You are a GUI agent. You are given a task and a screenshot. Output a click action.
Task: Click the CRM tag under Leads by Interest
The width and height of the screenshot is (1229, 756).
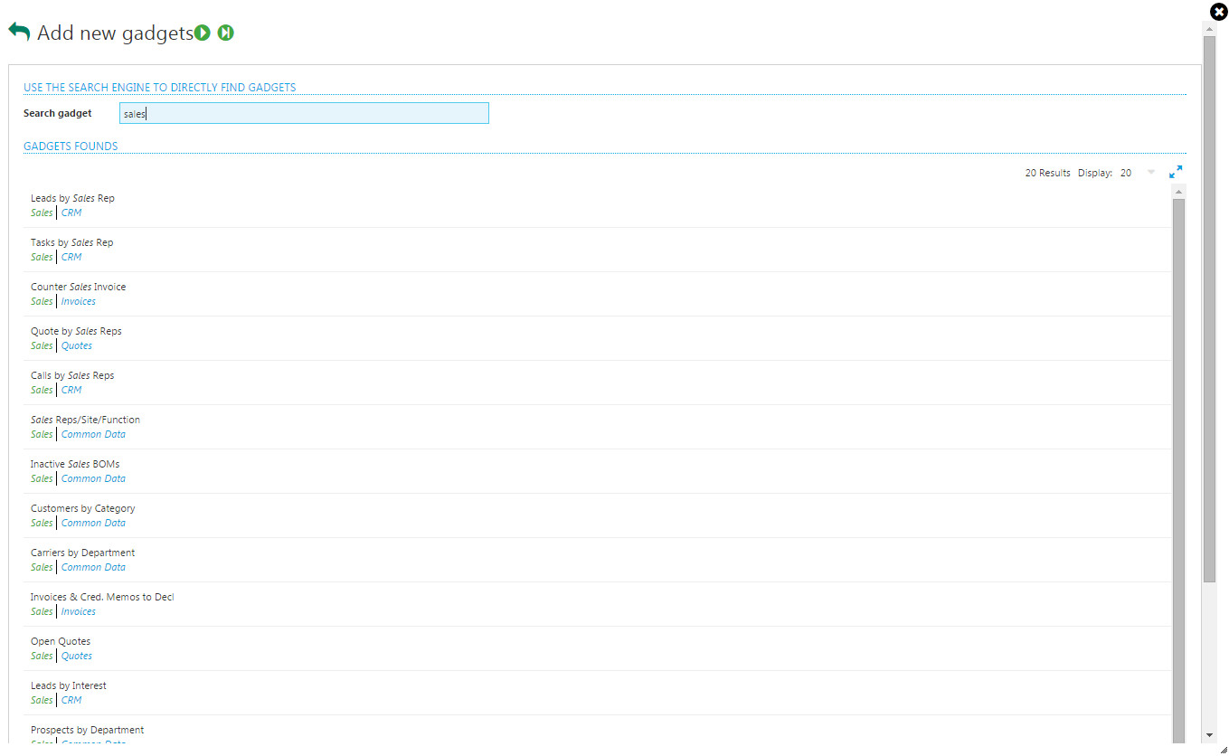(71, 700)
